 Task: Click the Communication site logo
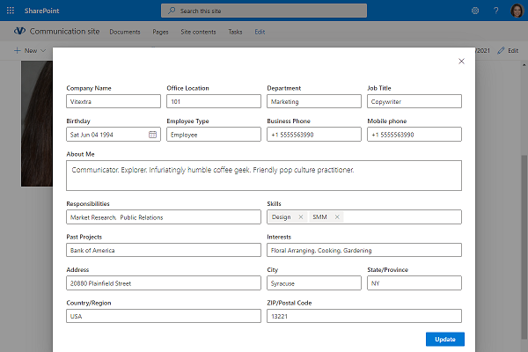(18, 31)
